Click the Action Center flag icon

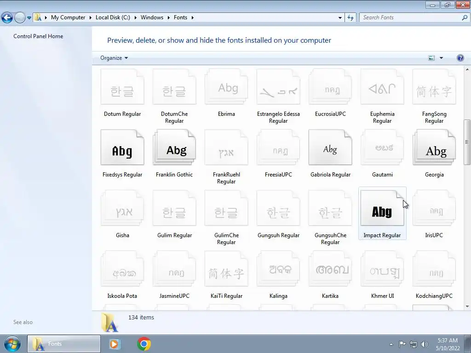tap(402, 344)
